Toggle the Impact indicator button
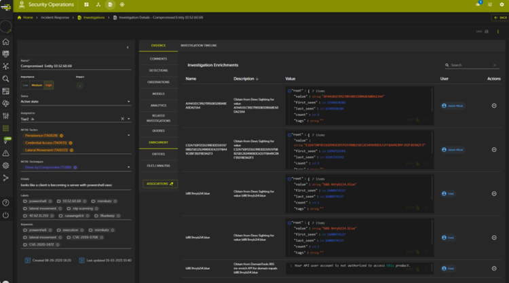The width and height of the screenshot is (509, 283). [80, 86]
